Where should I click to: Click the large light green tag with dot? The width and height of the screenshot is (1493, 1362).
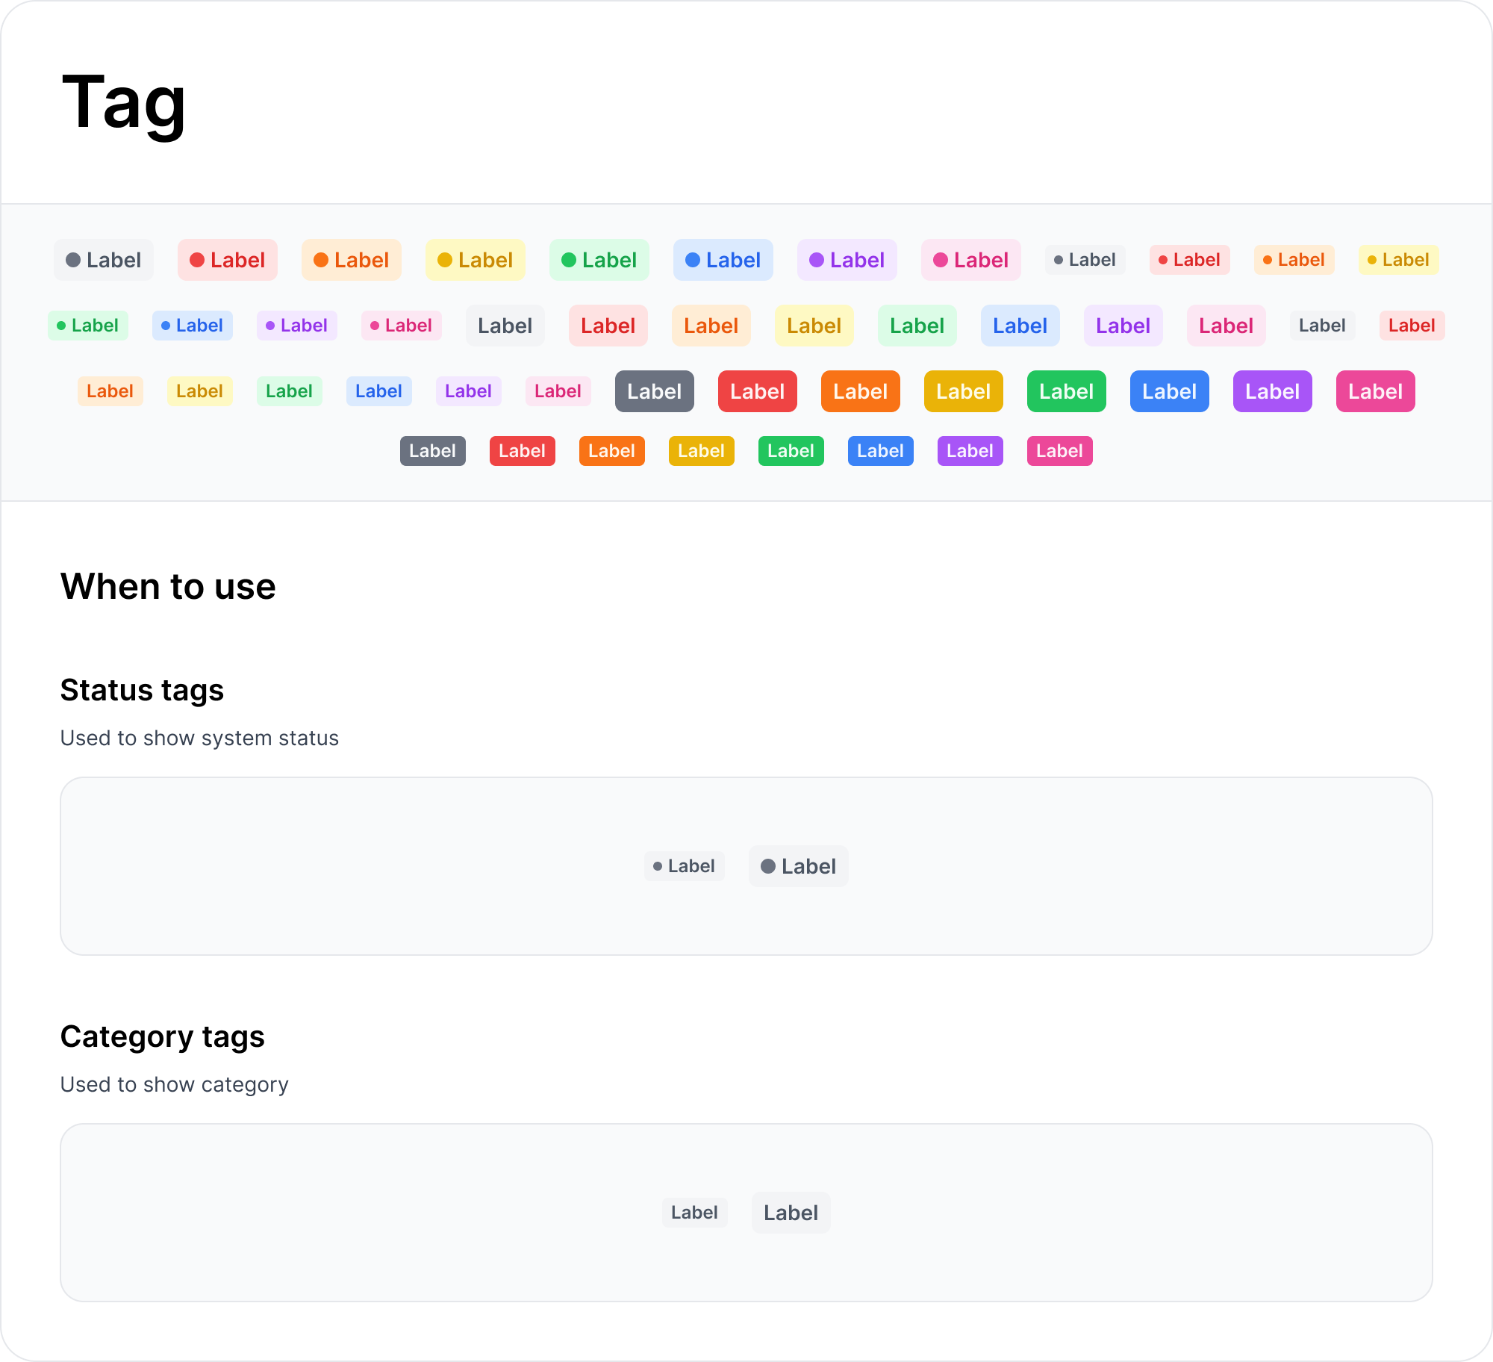(599, 260)
